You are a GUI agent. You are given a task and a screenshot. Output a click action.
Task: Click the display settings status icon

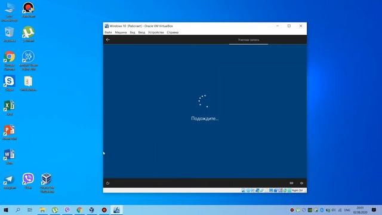click(271, 191)
